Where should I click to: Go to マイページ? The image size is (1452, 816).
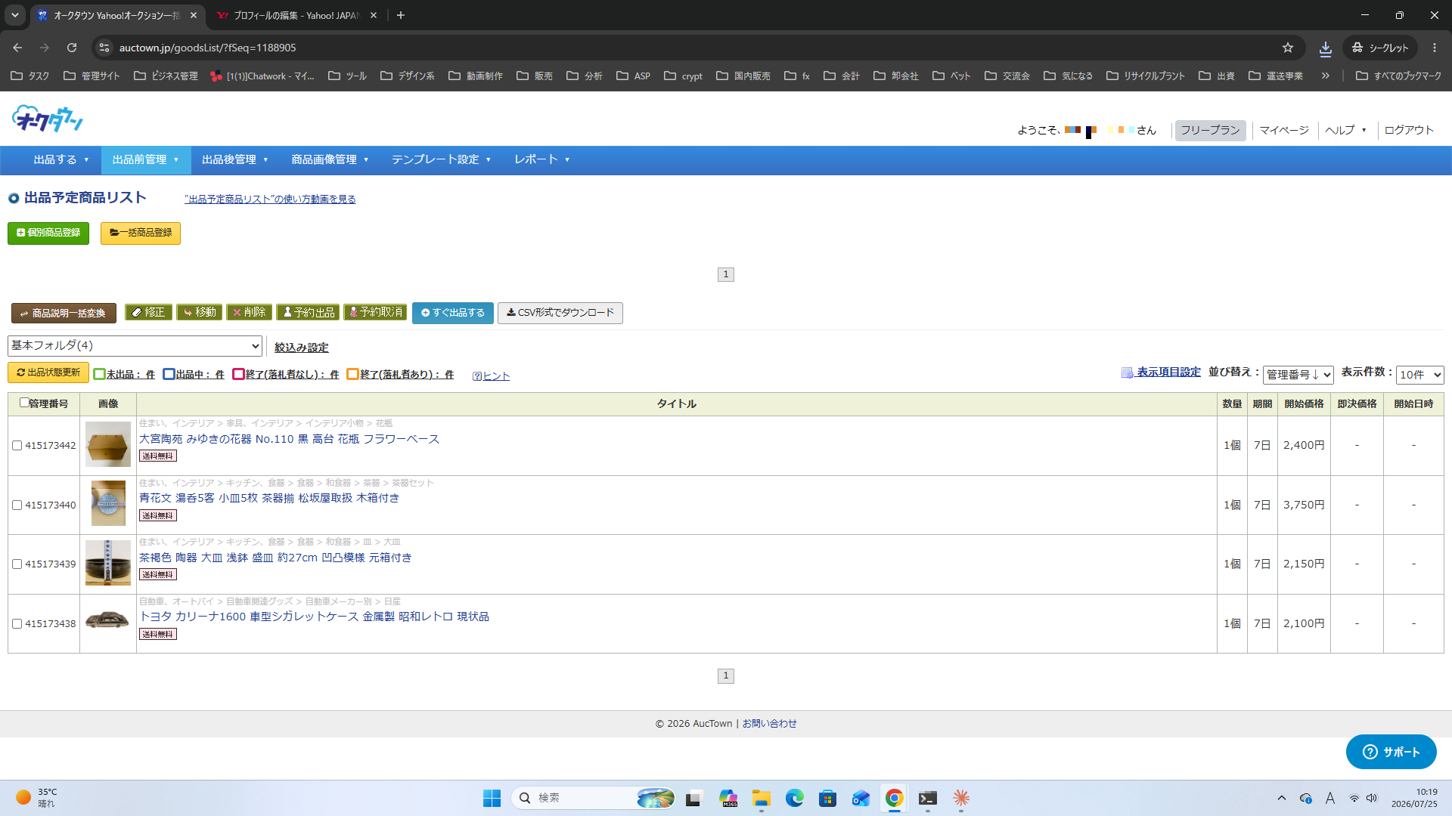[x=1284, y=130]
